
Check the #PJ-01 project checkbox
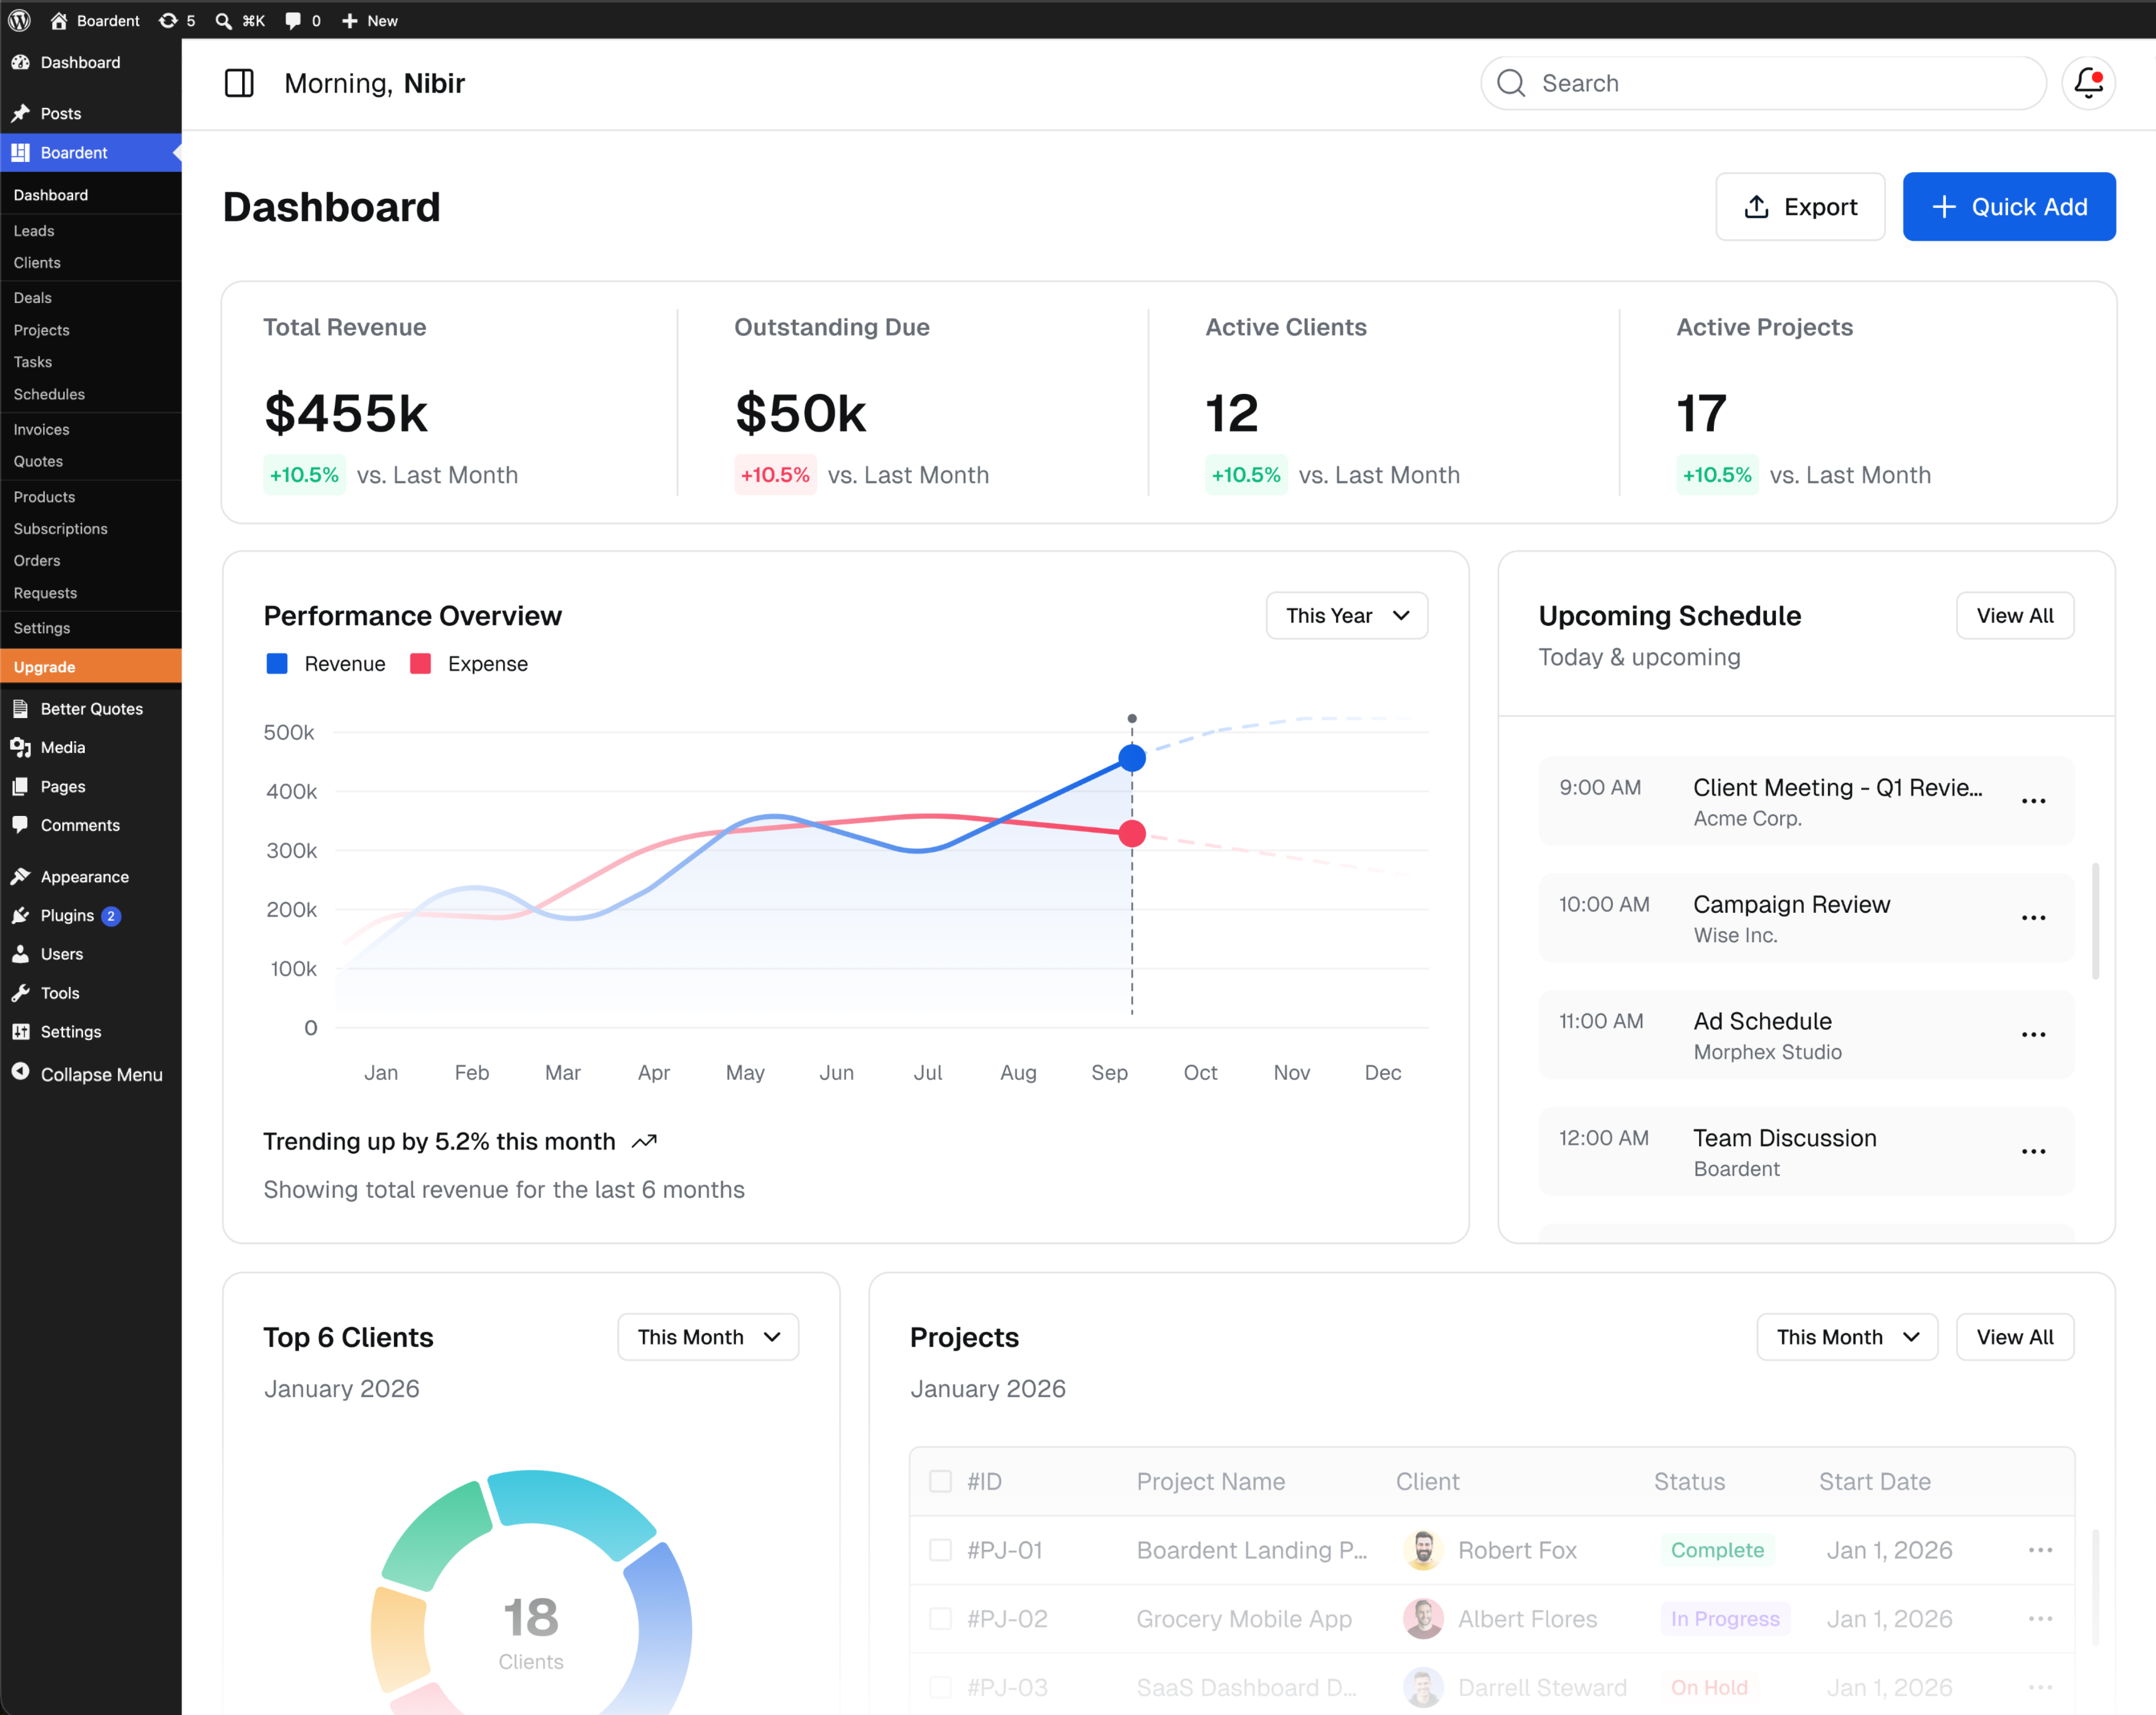point(940,1549)
